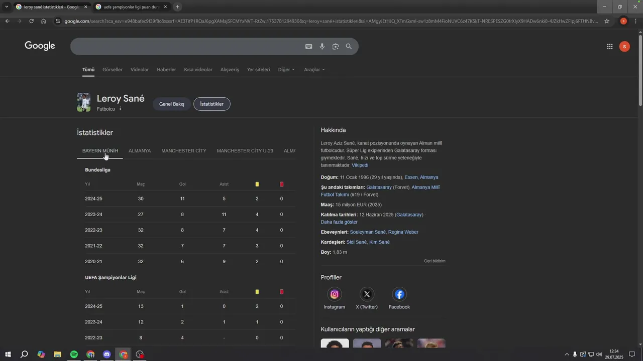This screenshot has height=361, width=643.
Task: Close the leroy sané istatistikleri tab
Action: point(85,7)
